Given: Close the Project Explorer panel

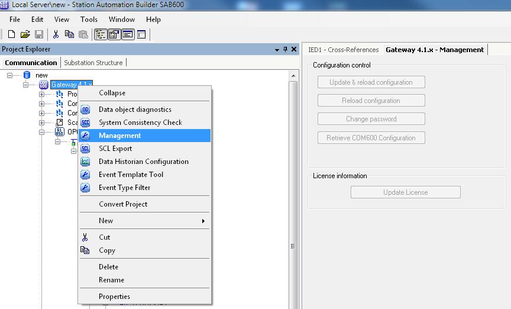Looking at the screenshot, I should pos(294,49).
